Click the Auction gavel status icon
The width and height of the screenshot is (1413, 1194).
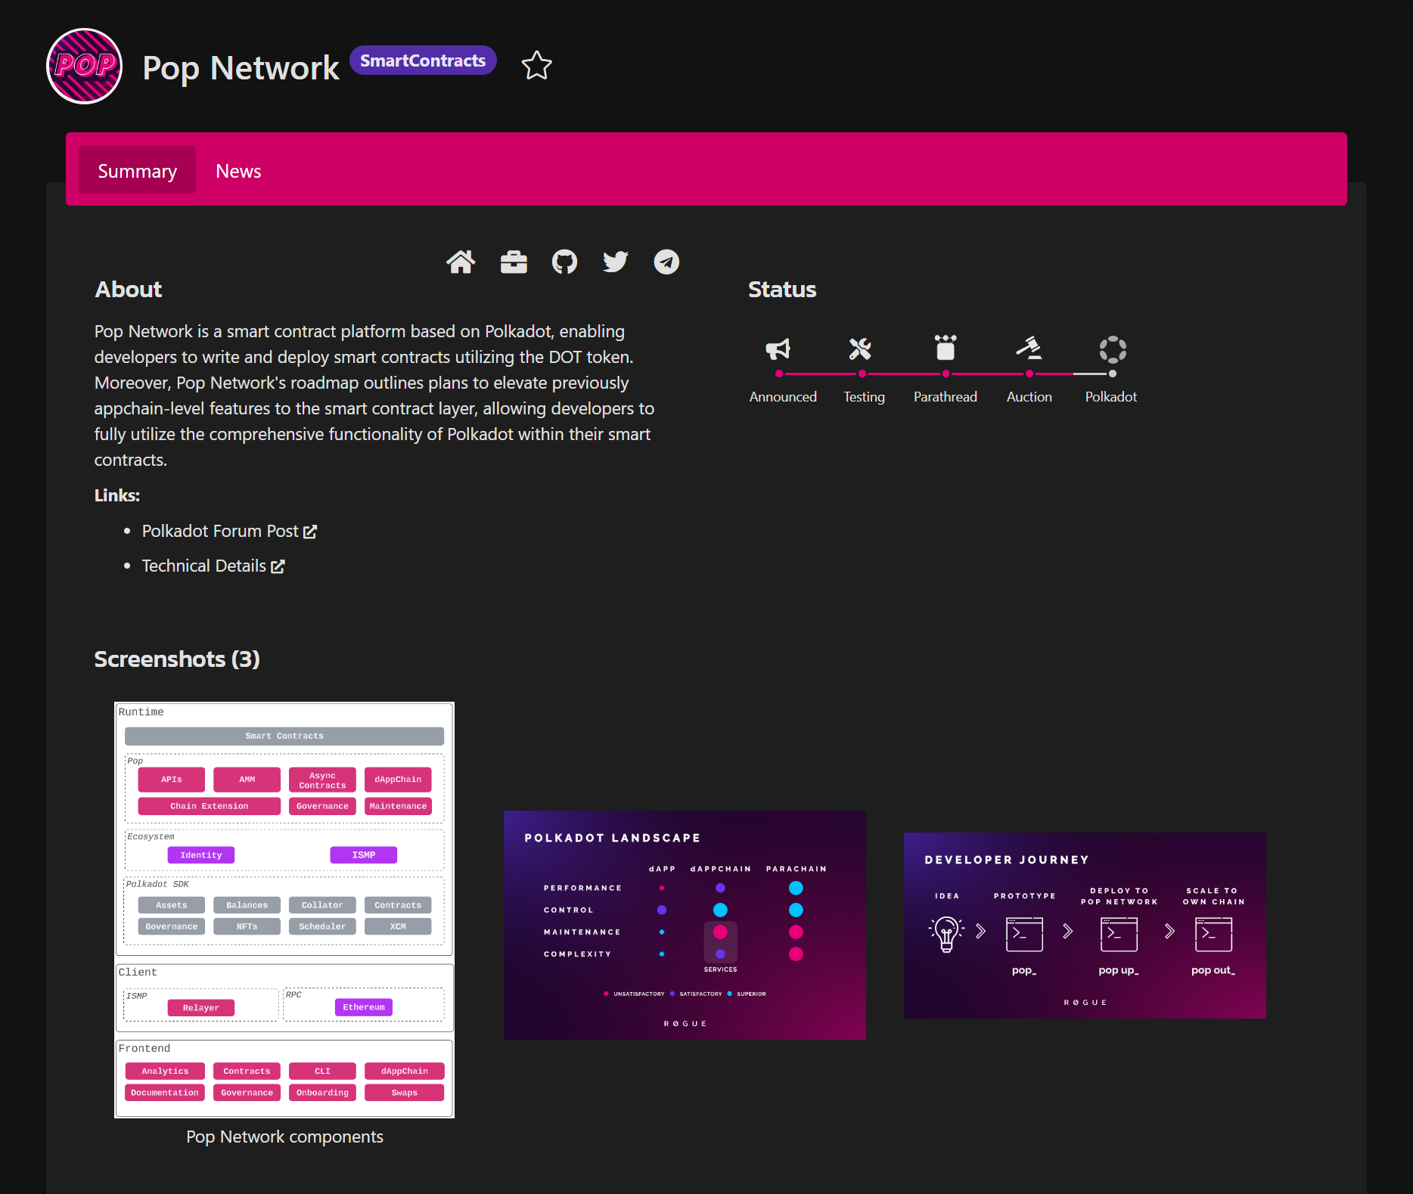click(1029, 347)
